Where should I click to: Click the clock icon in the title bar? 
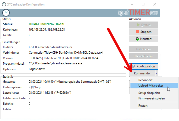click(x=4, y=5)
